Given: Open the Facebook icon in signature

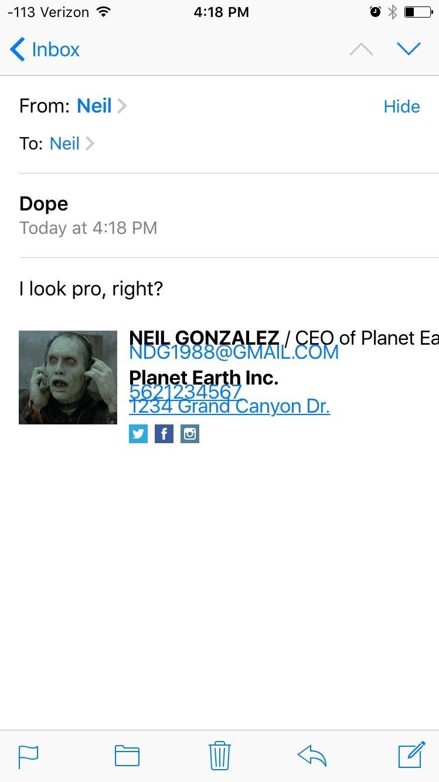Looking at the screenshot, I should coord(164,434).
